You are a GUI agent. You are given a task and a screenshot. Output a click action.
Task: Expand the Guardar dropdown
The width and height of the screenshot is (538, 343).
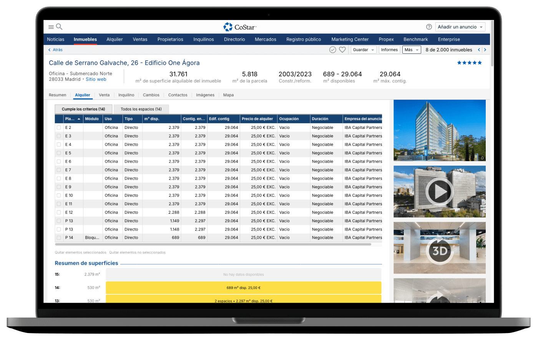coord(363,50)
